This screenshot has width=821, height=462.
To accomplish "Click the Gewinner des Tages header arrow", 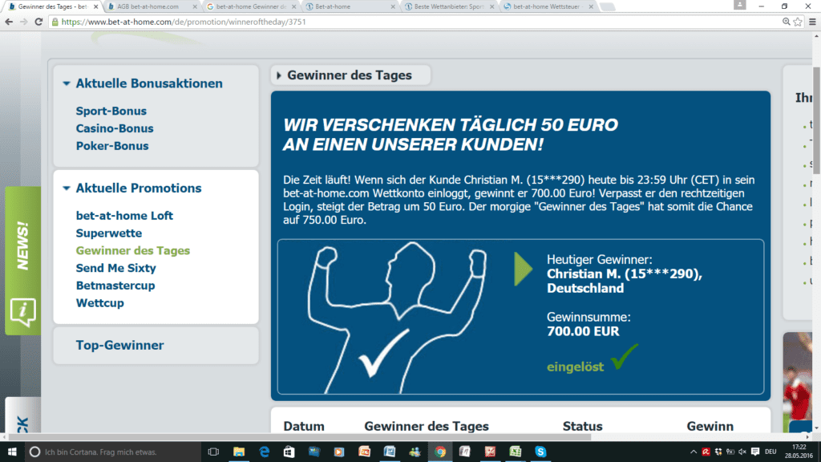I will (x=278, y=75).
